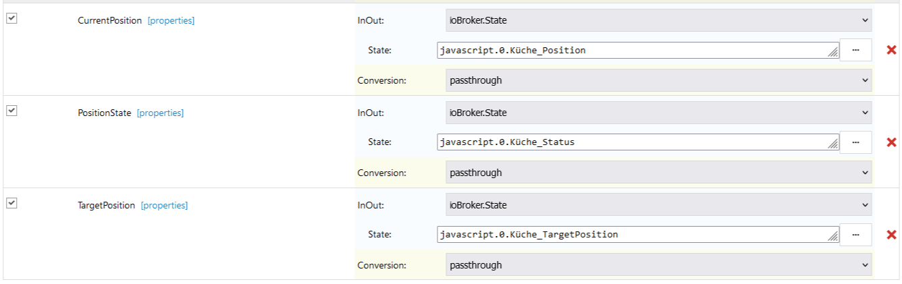This screenshot has width=902, height=284.
Task: Remove the TargetPosition state with red X
Action: pyautogui.click(x=891, y=235)
